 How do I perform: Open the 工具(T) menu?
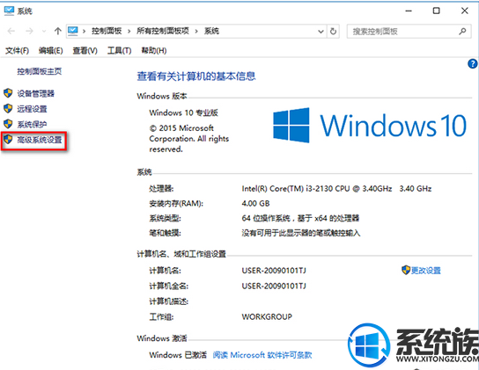[119, 51]
